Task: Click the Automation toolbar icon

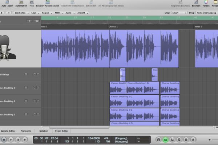Action: point(21,2)
